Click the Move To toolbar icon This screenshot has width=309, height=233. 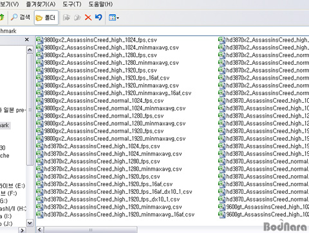(66, 17)
